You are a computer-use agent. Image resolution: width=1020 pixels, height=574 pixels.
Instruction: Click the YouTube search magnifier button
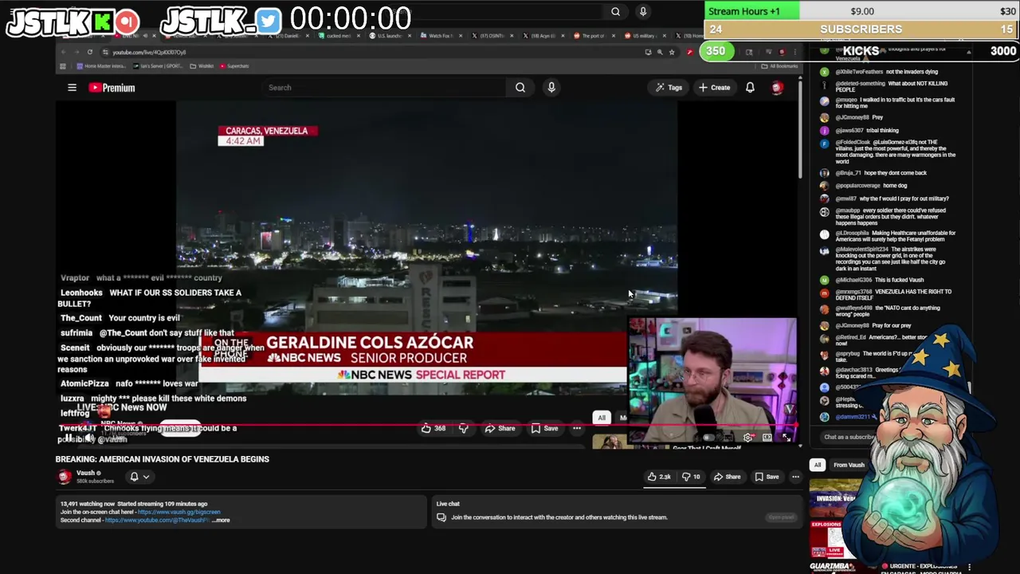[x=520, y=88]
